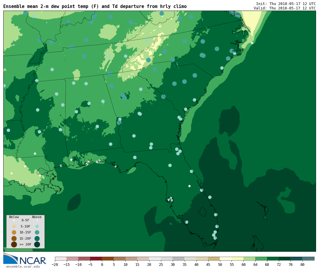Click the 64 to 68 green colorbar swatch
The image size is (319, 270).
261,258
